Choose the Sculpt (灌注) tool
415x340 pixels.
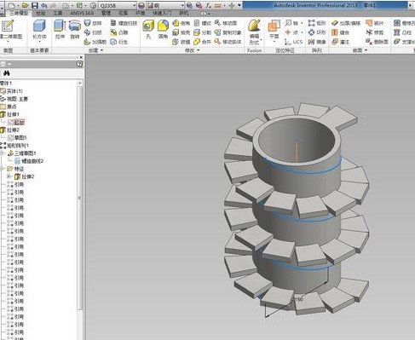tap(340, 42)
